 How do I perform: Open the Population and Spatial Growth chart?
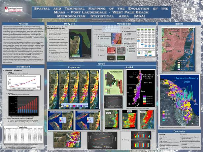(x=102, y=140)
